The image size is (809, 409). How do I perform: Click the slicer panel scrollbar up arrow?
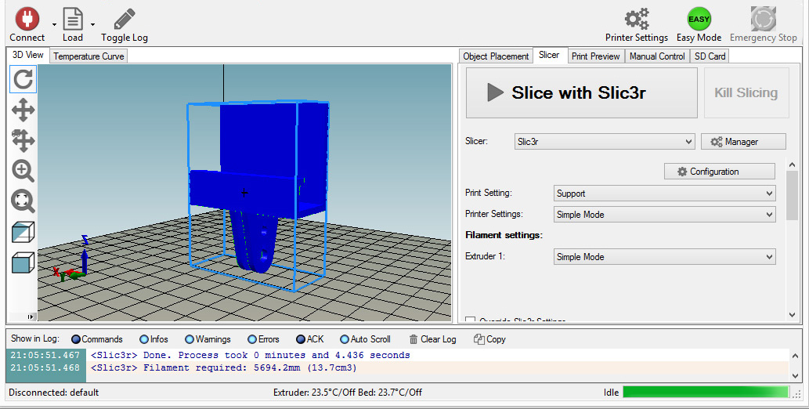(793, 165)
